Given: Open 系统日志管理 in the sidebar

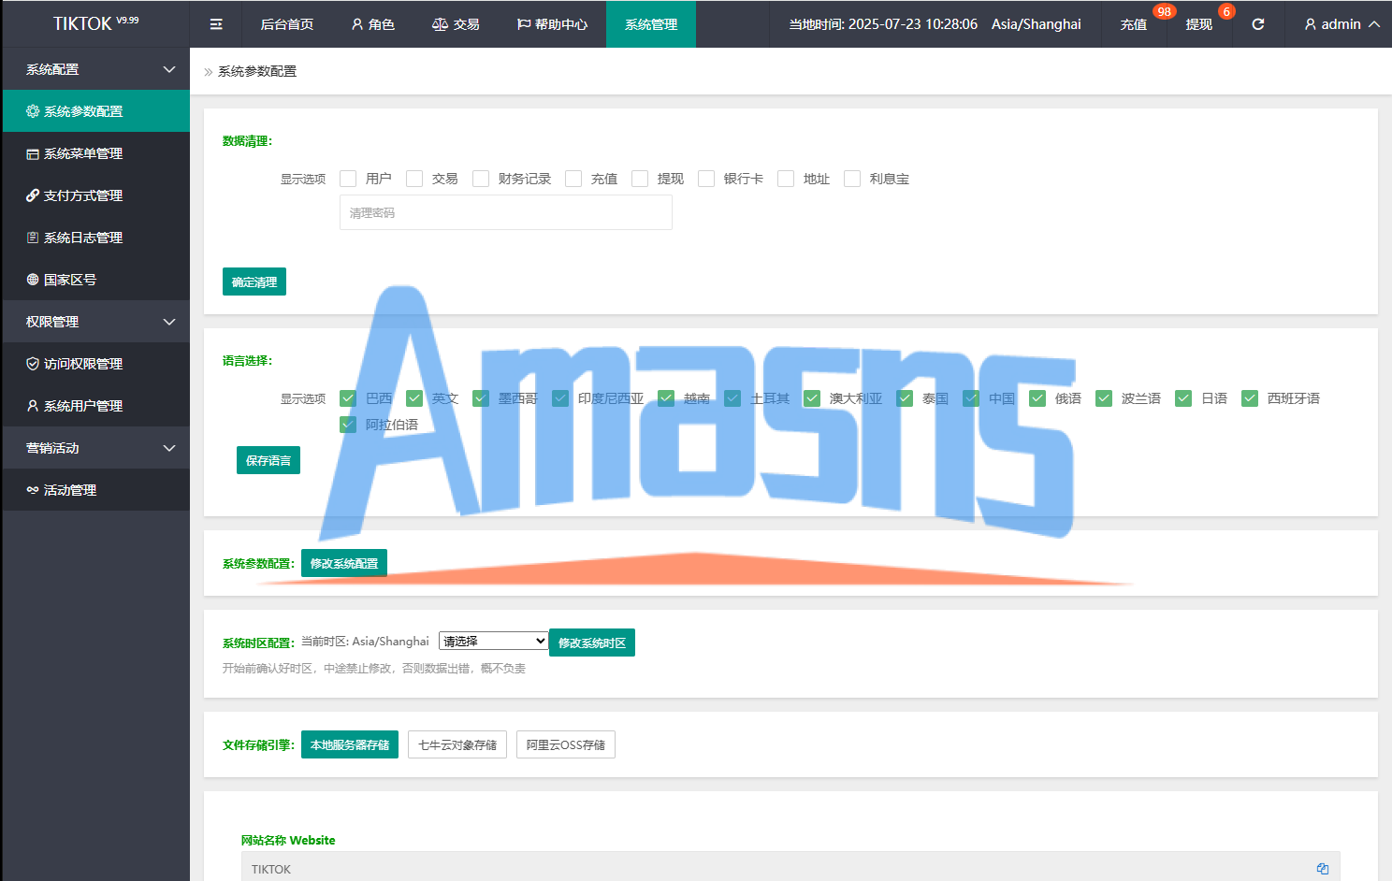Looking at the screenshot, I should tap(83, 238).
